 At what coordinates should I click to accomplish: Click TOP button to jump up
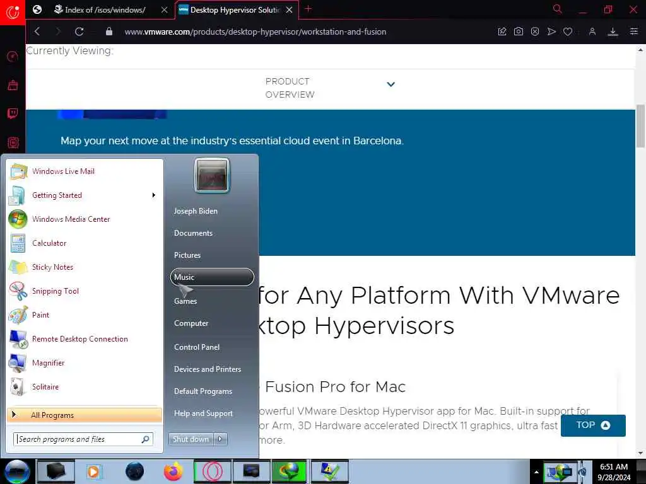point(593,425)
